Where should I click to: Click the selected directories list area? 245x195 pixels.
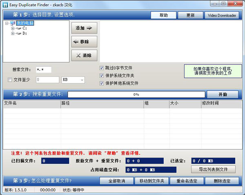click(171, 41)
